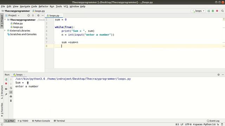The width and height of the screenshot is (225, 126).
Task: Toggle tool window buttons at bottom-left corner
Action: tap(2, 125)
